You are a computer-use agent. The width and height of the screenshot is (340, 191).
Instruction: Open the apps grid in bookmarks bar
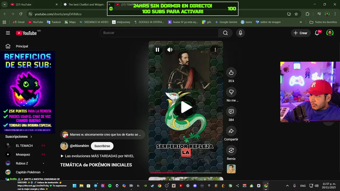click(x=4, y=22)
